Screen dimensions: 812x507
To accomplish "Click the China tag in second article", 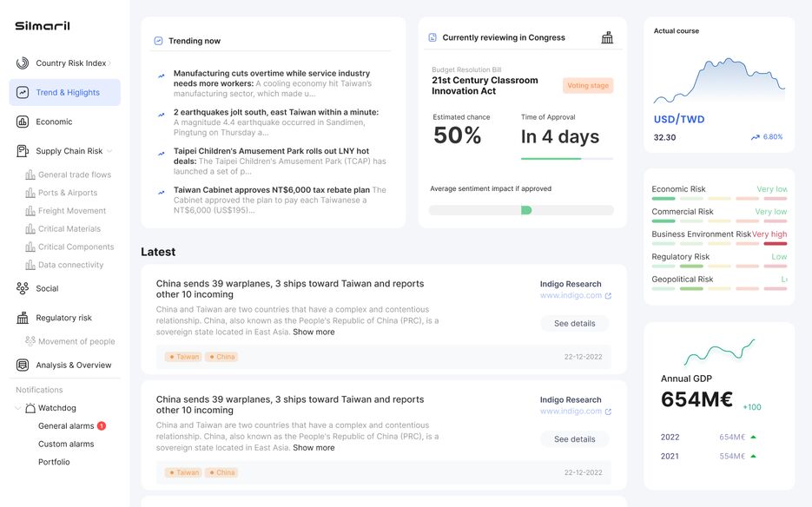I will pyautogui.click(x=221, y=473).
